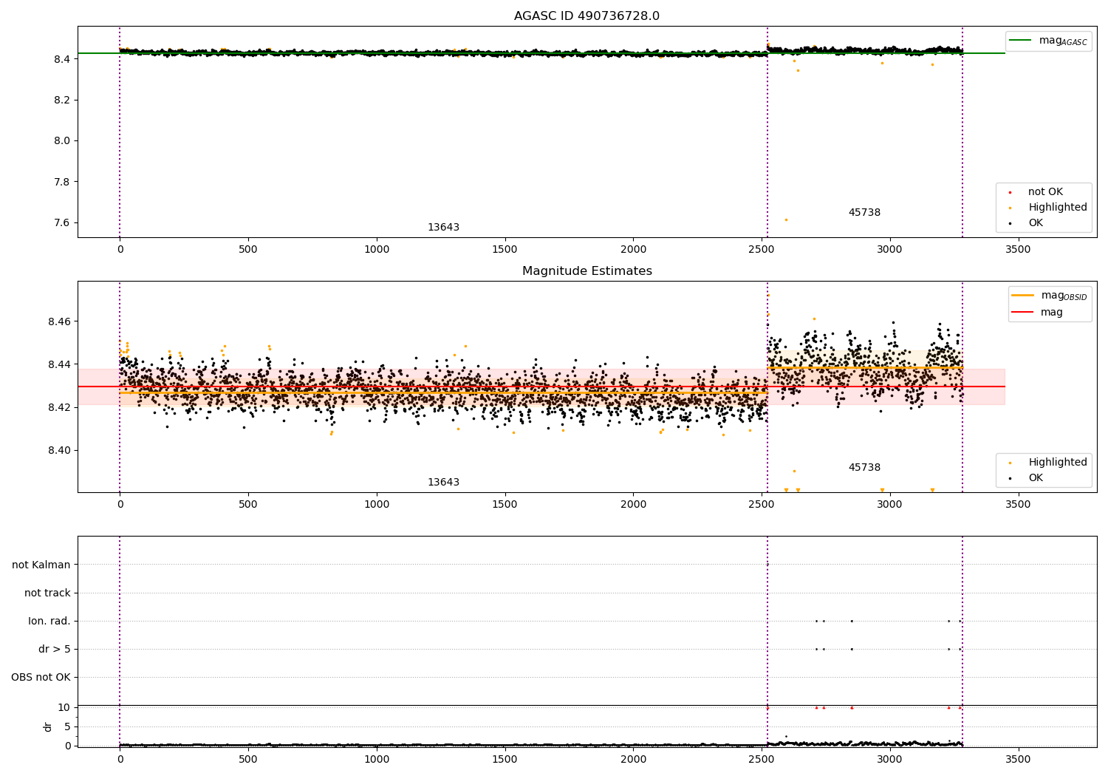Click the 45738 OBSID label in the top plot
This screenshot has height=776, width=1108.
point(864,213)
